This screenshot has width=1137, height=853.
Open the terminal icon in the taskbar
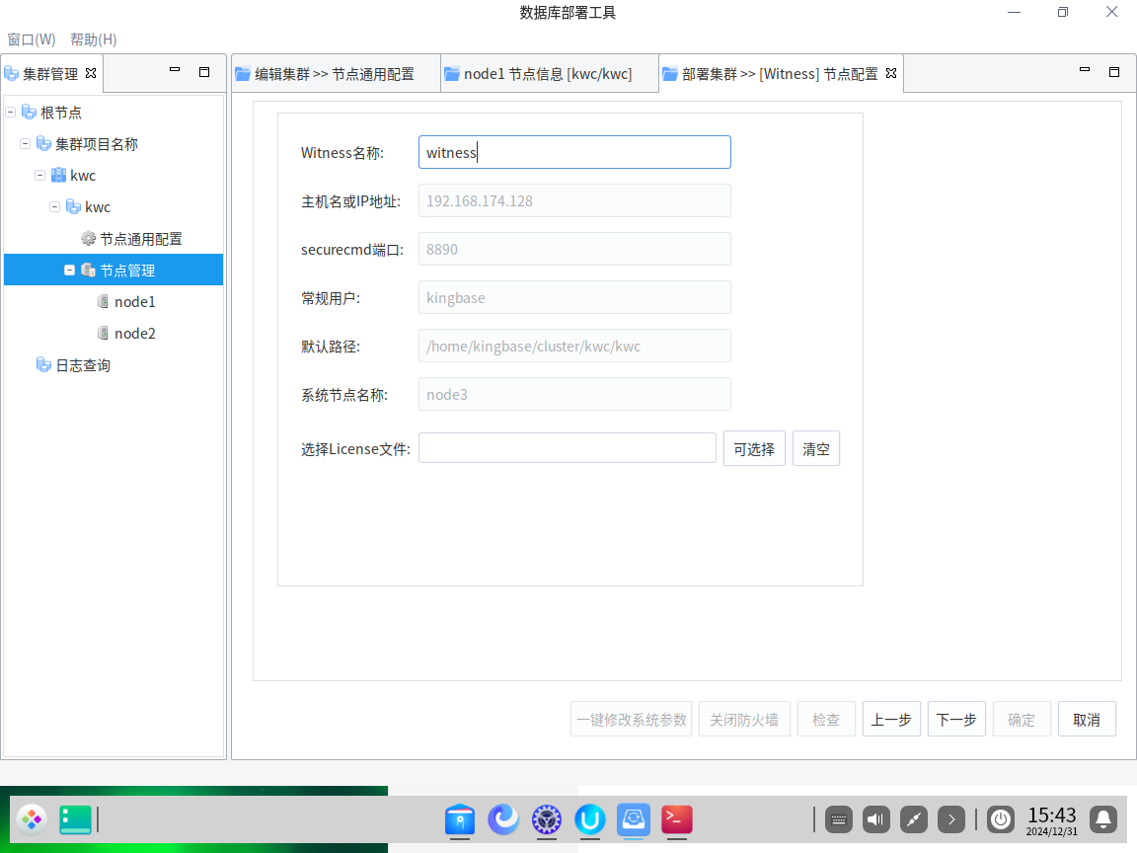[677, 819]
